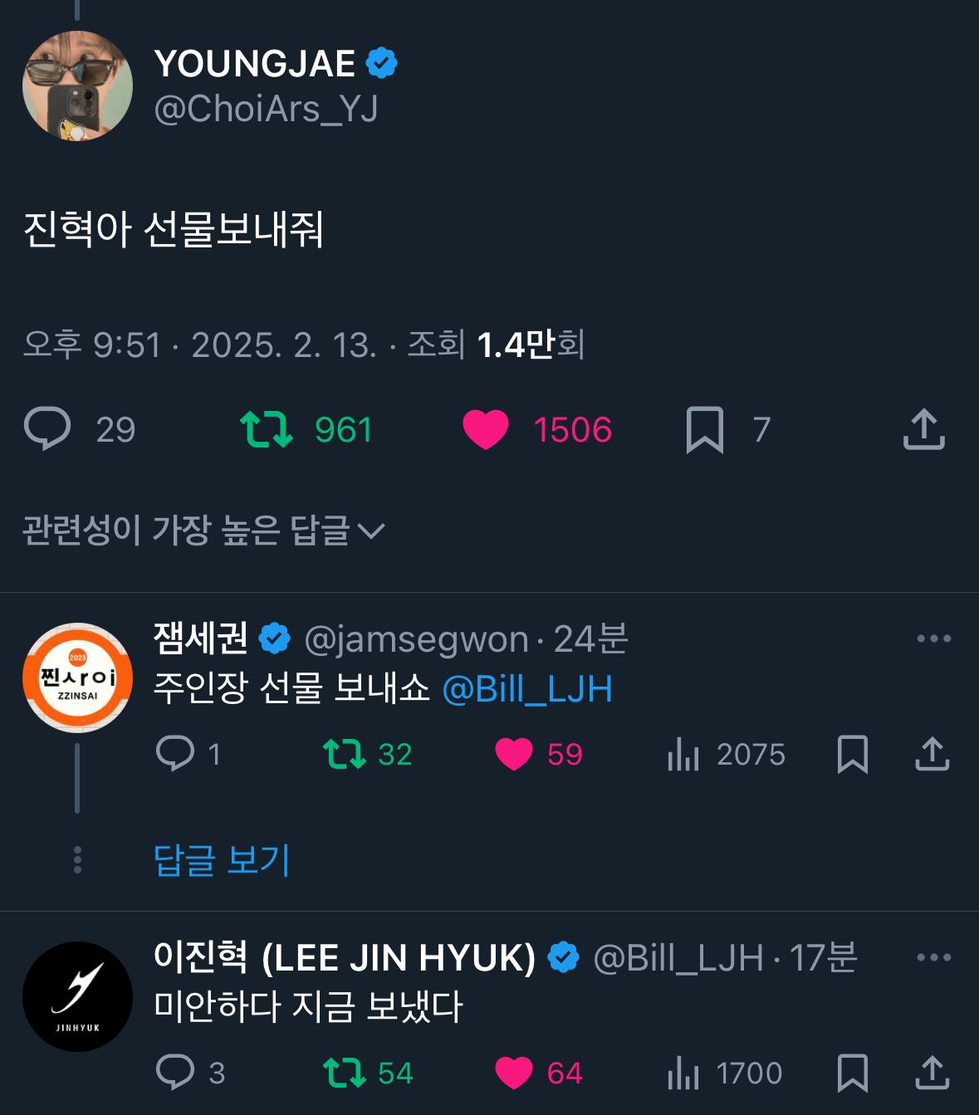Open sort replies dropdown 관련성이 가장 높은 답글

pos(203,531)
